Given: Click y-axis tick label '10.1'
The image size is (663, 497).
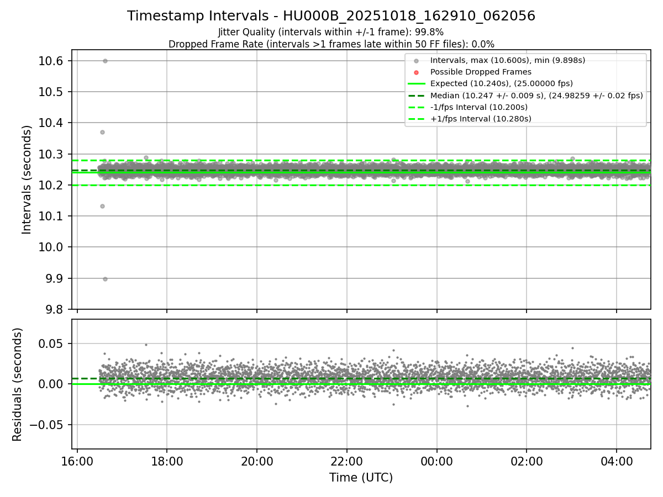Looking at the screenshot, I should [51, 216].
